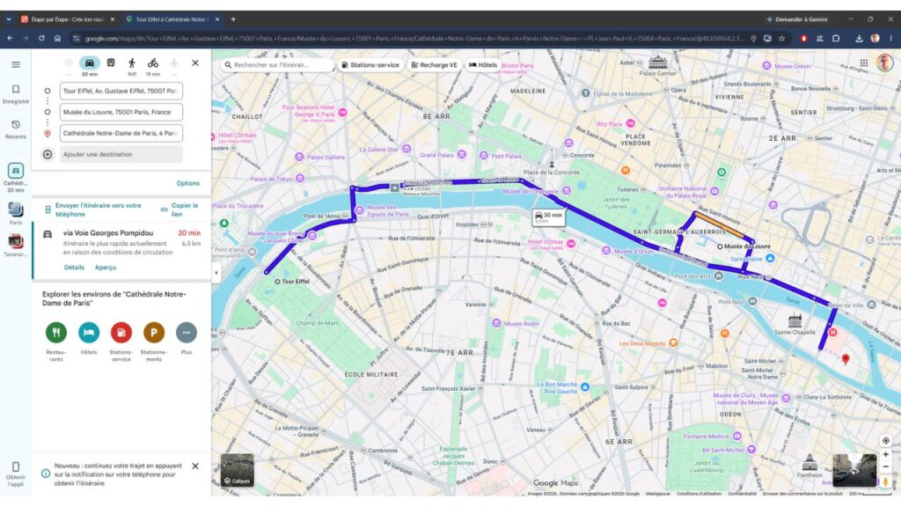901x507 pixels.
Task: Zoom out with the map minus button
Action: (x=885, y=467)
